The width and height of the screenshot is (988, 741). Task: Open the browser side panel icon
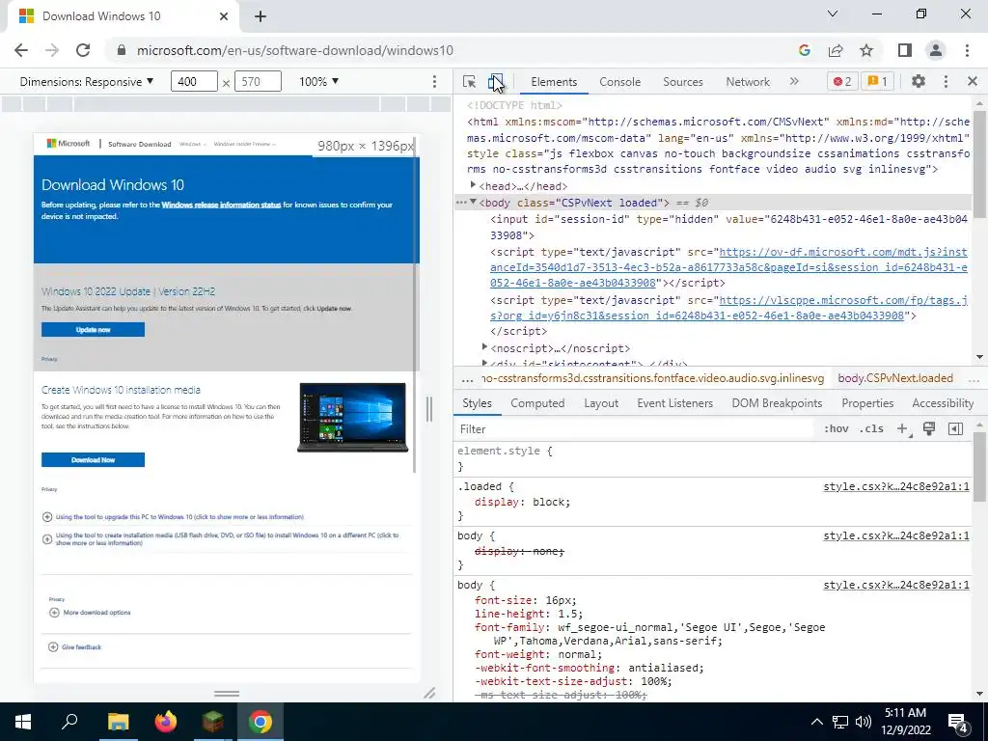coord(905,50)
